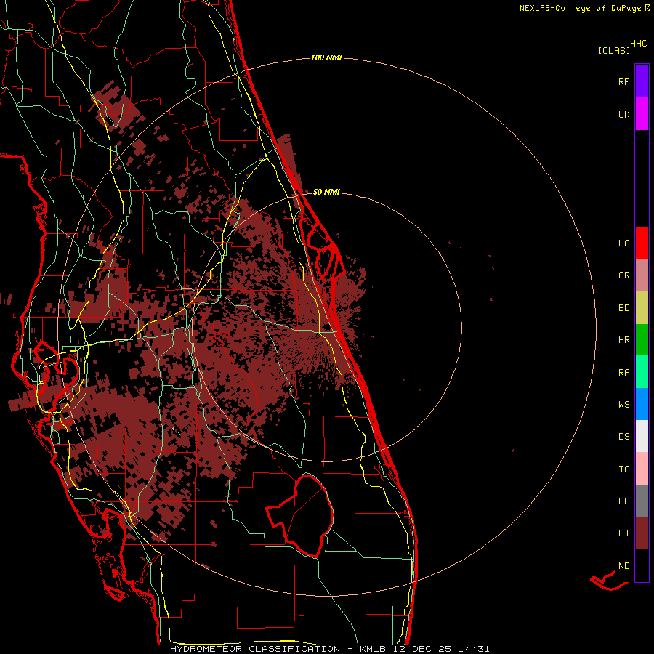The image size is (654, 654).
Task: Click the 100 NMI range ring label
Action: click(326, 57)
